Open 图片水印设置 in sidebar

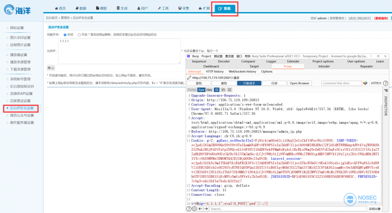click(20, 38)
